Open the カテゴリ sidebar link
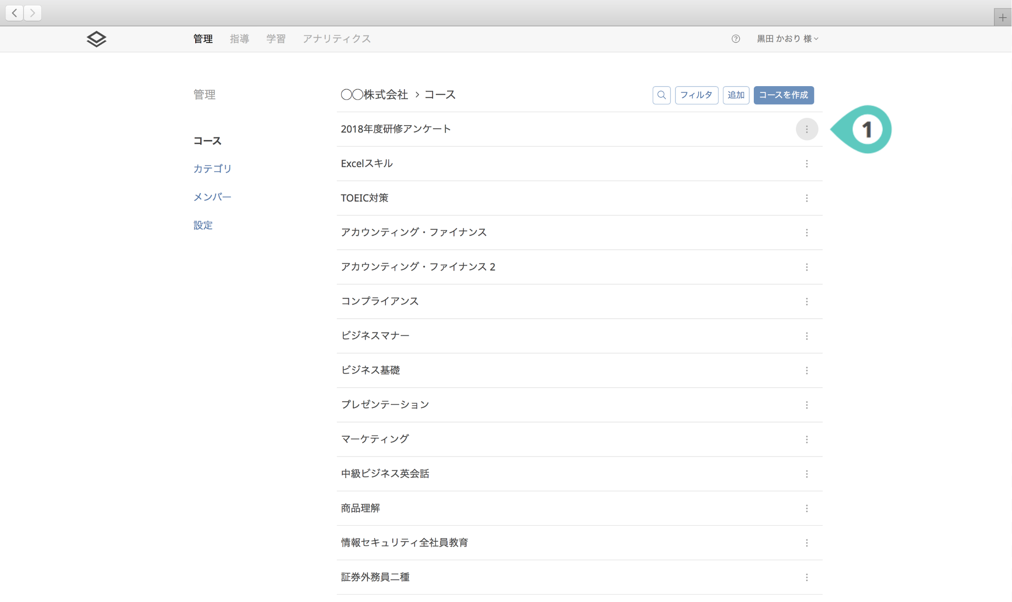The width and height of the screenshot is (1012, 602). [212, 169]
